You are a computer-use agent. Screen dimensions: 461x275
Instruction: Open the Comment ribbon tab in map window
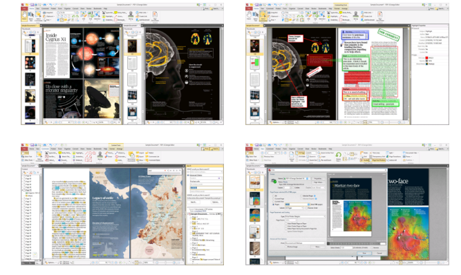click(45, 149)
